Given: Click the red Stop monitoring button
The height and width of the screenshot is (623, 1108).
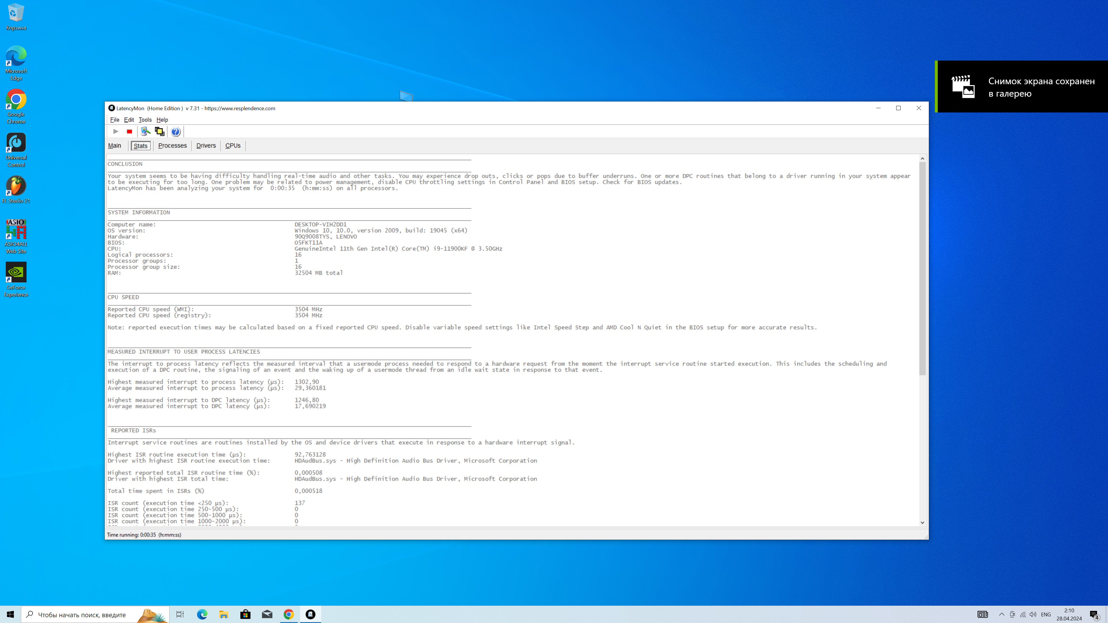Looking at the screenshot, I should coord(130,132).
